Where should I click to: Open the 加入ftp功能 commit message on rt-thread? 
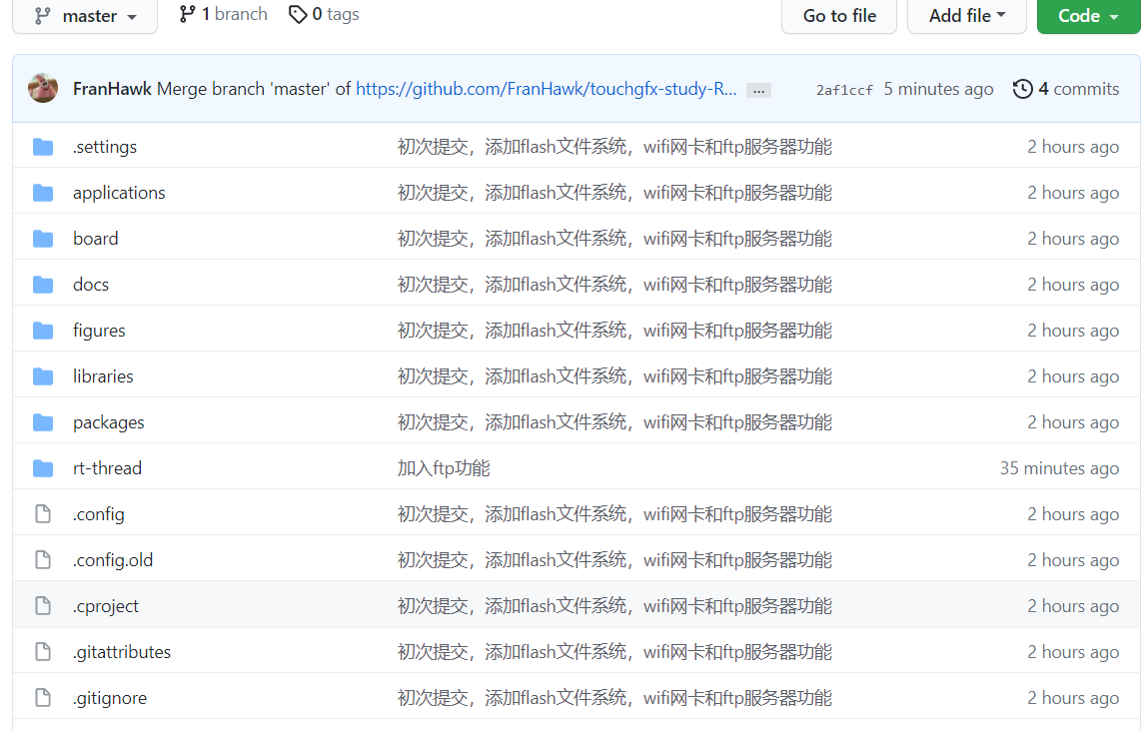444,468
